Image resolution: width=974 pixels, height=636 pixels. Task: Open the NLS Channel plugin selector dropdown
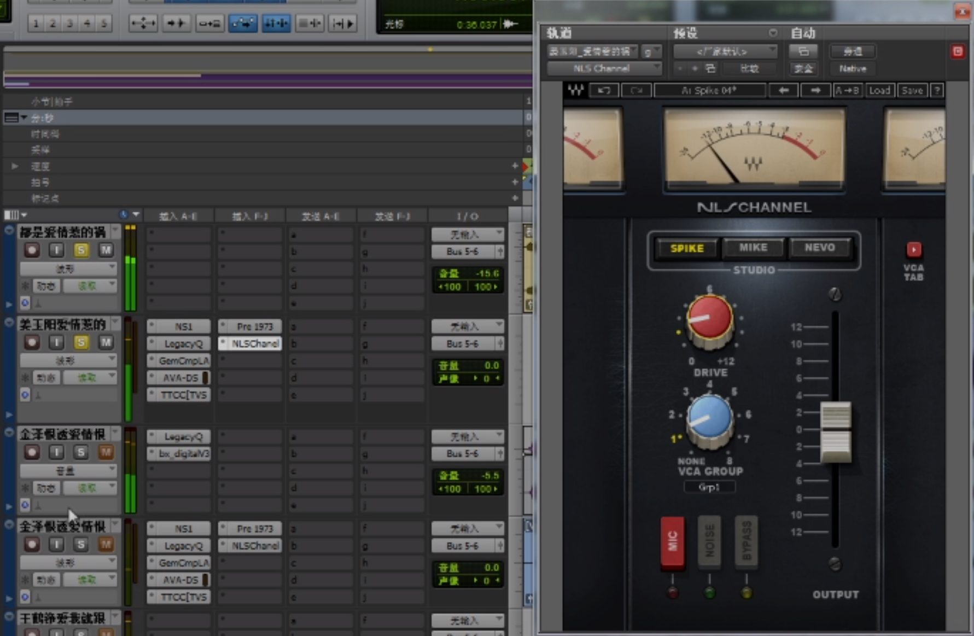pyautogui.click(x=604, y=68)
